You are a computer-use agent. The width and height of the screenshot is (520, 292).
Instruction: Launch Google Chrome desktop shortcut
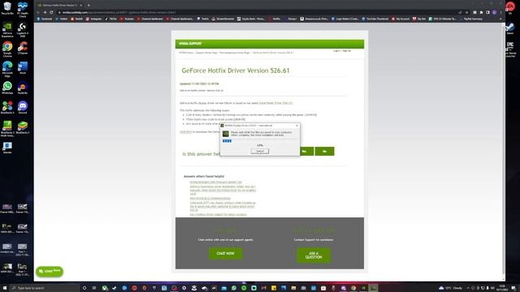[7, 49]
